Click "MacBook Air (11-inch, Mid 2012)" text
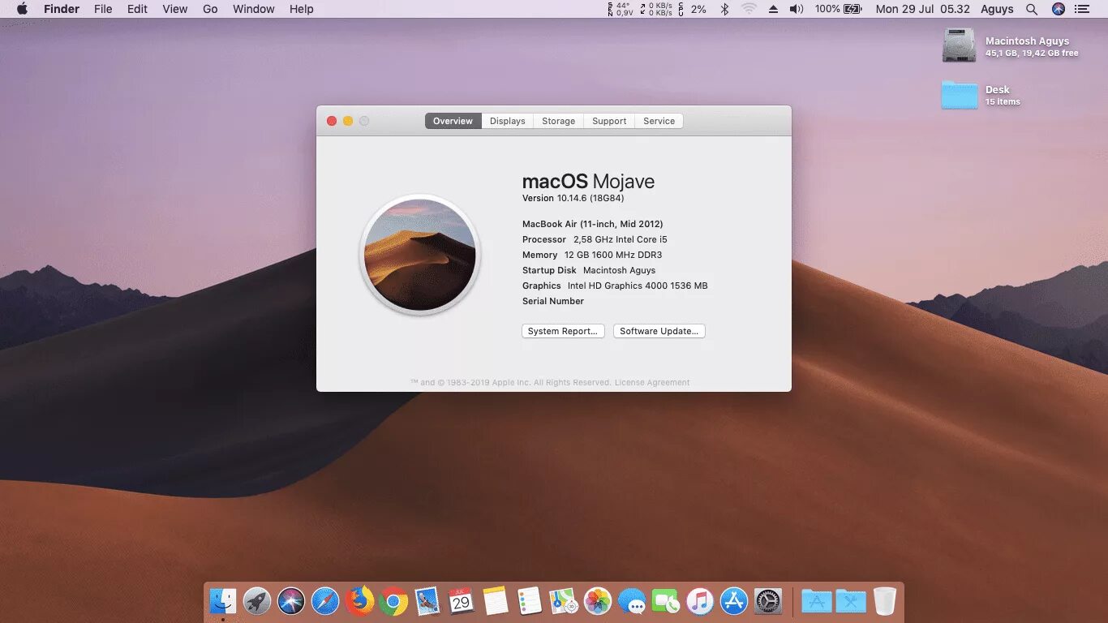This screenshot has width=1108, height=623. click(x=593, y=224)
